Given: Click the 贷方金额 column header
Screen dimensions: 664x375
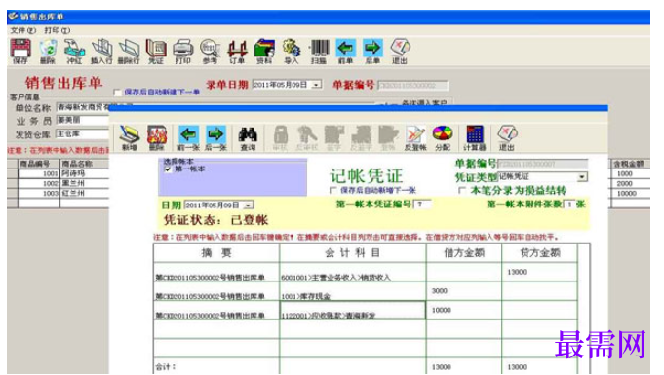Looking at the screenshot, I should (x=539, y=253).
